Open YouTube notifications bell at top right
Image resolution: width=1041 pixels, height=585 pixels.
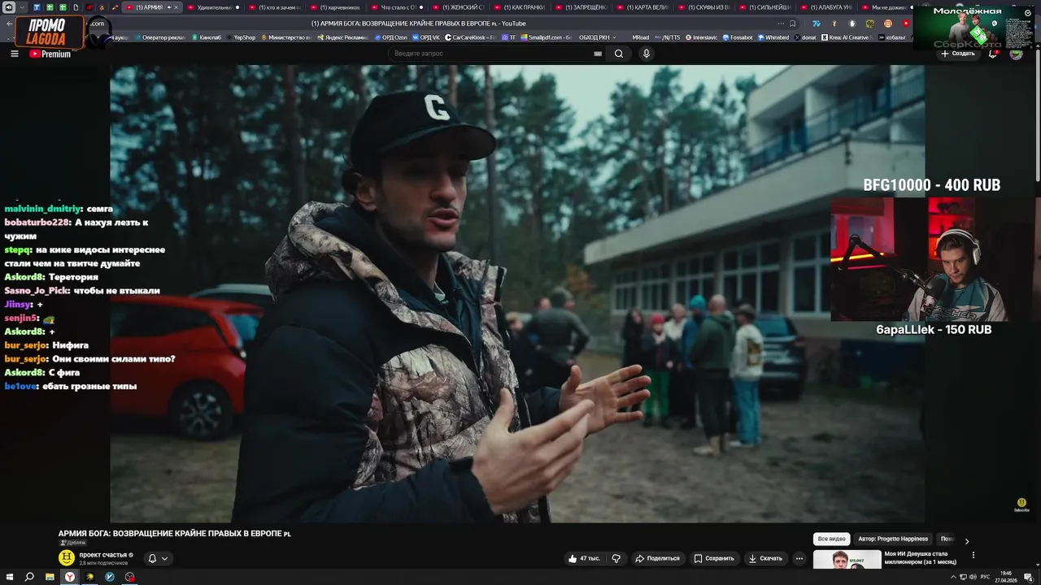point(993,54)
